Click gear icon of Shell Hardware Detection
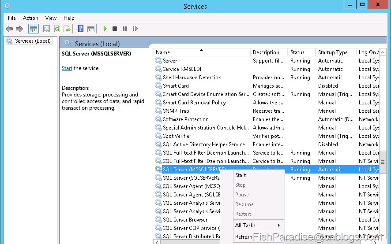391x244 pixels. click(x=158, y=78)
